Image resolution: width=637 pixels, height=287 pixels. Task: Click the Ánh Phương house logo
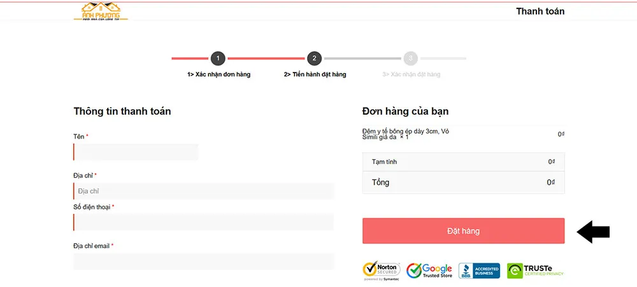(x=105, y=11)
